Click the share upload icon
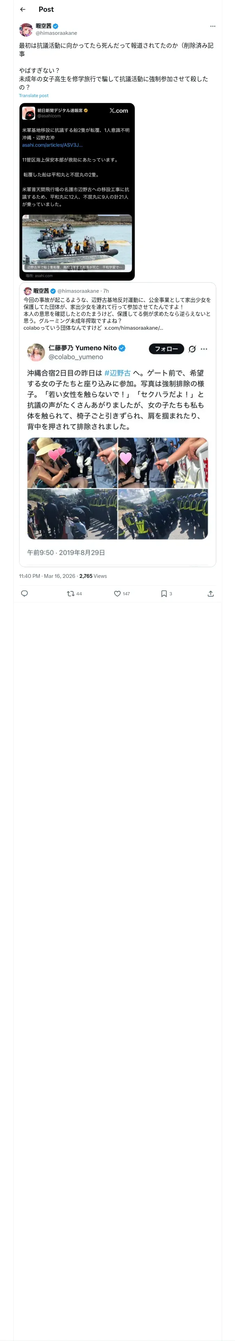 pyautogui.click(x=211, y=593)
